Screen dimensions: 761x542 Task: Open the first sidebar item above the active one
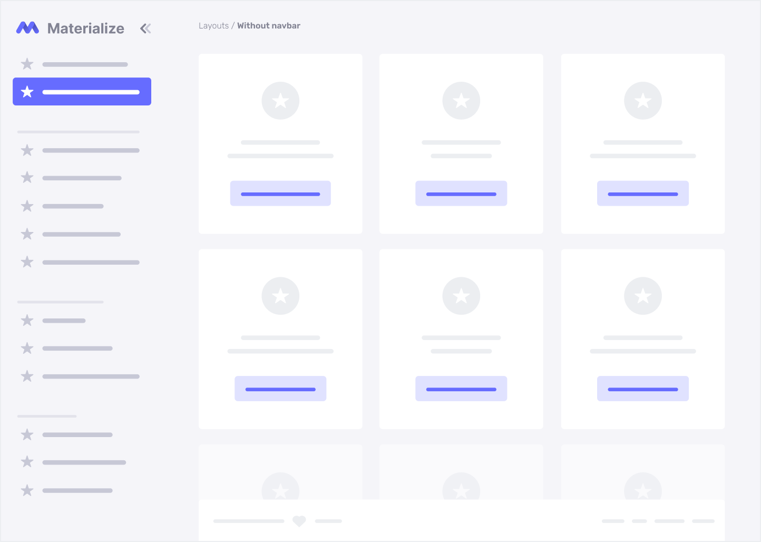[74, 64]
